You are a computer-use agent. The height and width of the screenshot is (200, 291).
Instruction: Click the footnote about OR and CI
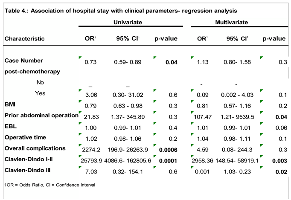[x=50, y=185]
